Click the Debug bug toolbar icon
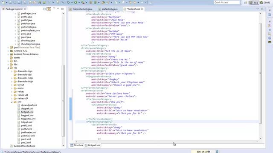The width and height of the screenshot is (273, 153). pyautogui.click(x=68, y=3)
